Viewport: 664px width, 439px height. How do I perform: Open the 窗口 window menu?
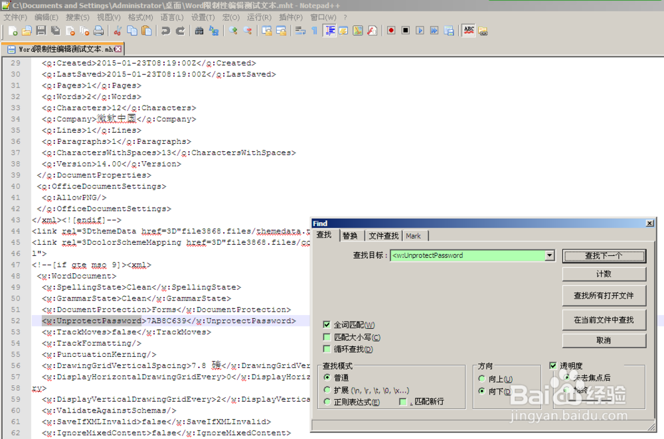323,17
